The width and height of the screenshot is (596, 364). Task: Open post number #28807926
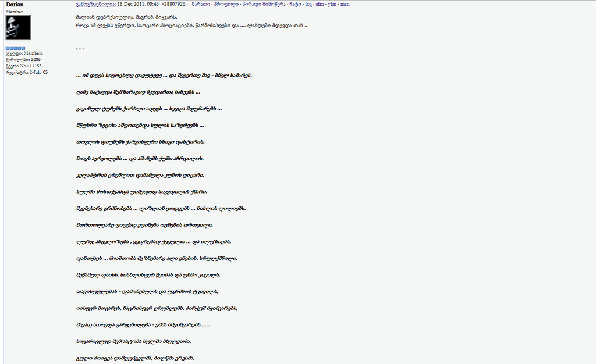click(173, 4)
